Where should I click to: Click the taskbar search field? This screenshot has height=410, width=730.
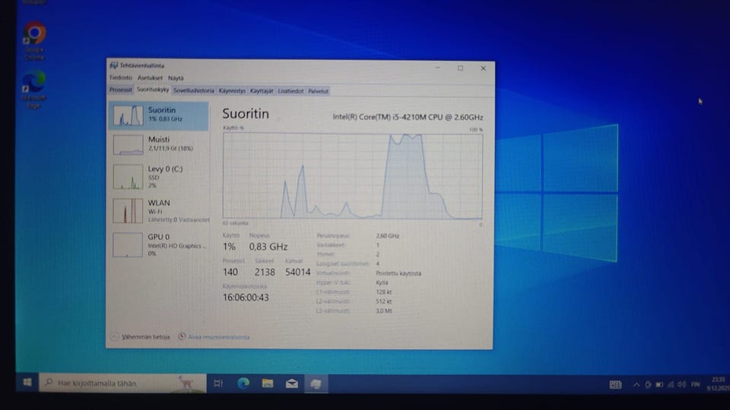tap(123, 383)
